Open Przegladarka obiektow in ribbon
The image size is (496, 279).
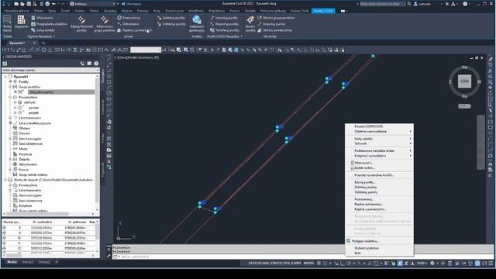(x=49, y=24)
